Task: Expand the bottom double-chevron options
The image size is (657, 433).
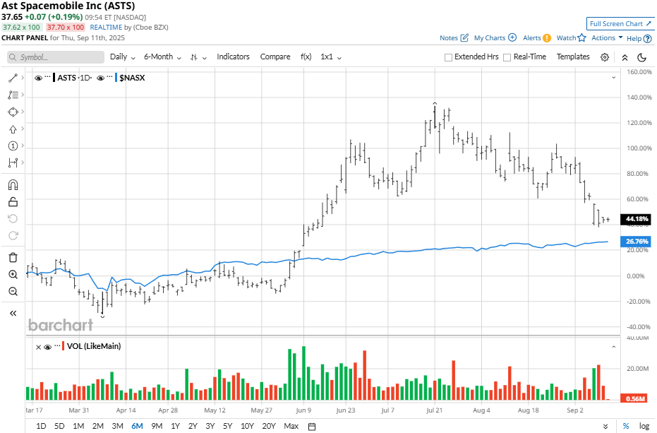Action: pos(605,426)
